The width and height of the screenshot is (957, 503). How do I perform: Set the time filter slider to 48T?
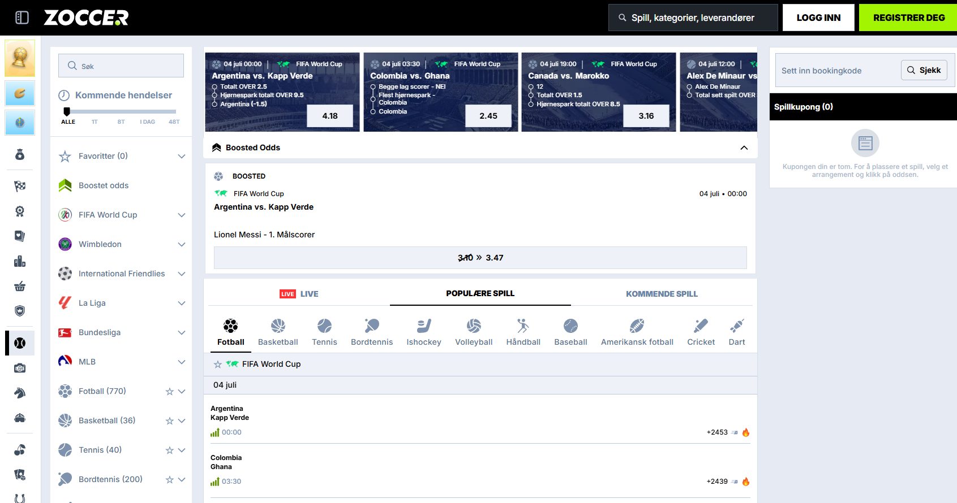[174, 122]
